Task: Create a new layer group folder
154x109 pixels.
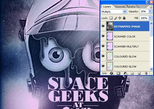Action: click(x=132, y=73)
